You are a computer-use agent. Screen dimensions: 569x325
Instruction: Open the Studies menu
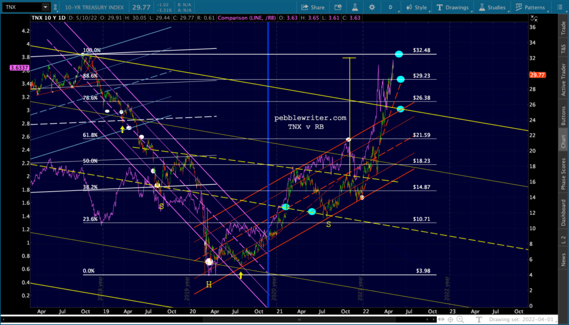(x=492, y=7)
